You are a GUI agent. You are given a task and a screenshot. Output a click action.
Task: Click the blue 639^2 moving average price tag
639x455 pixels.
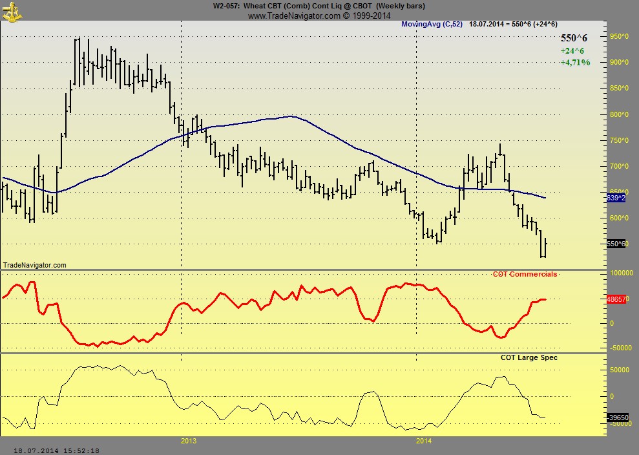pos(616,198)
